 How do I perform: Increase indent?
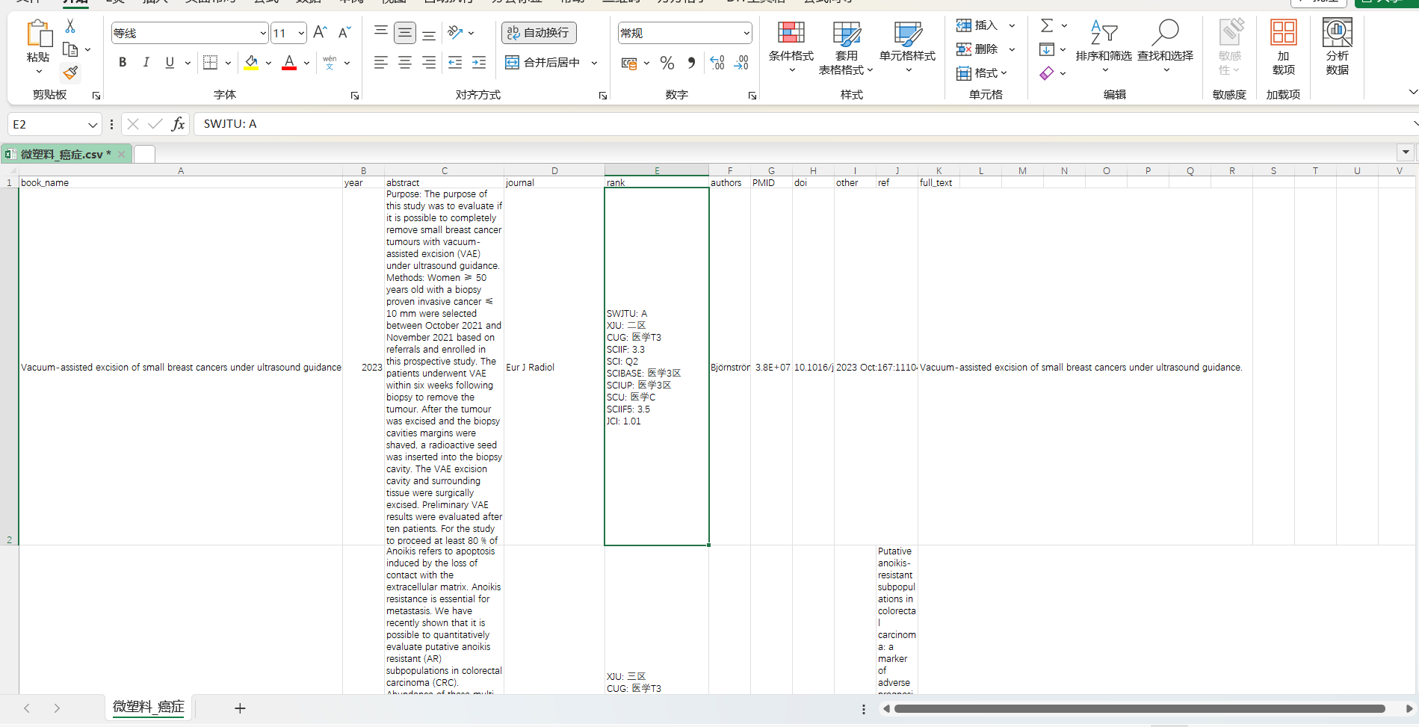tap(479, 63)
